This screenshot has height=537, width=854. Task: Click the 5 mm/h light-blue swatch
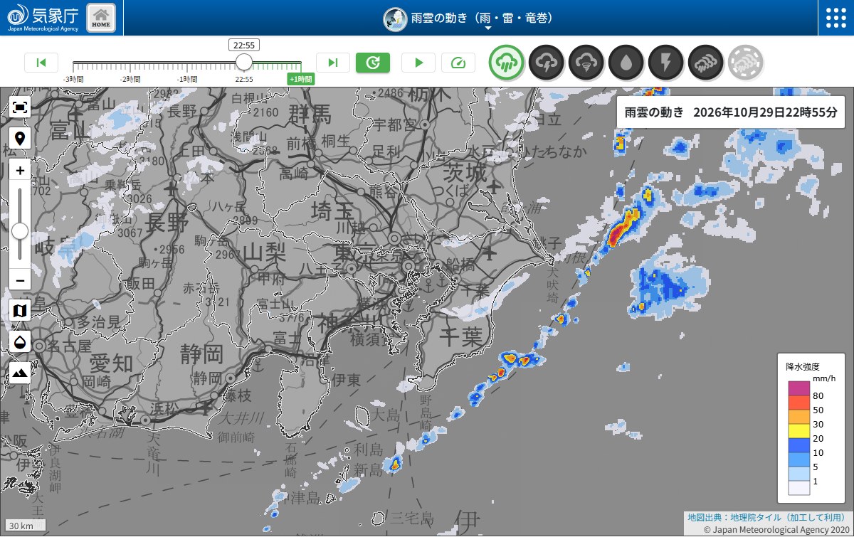click(x=798, y=459)
